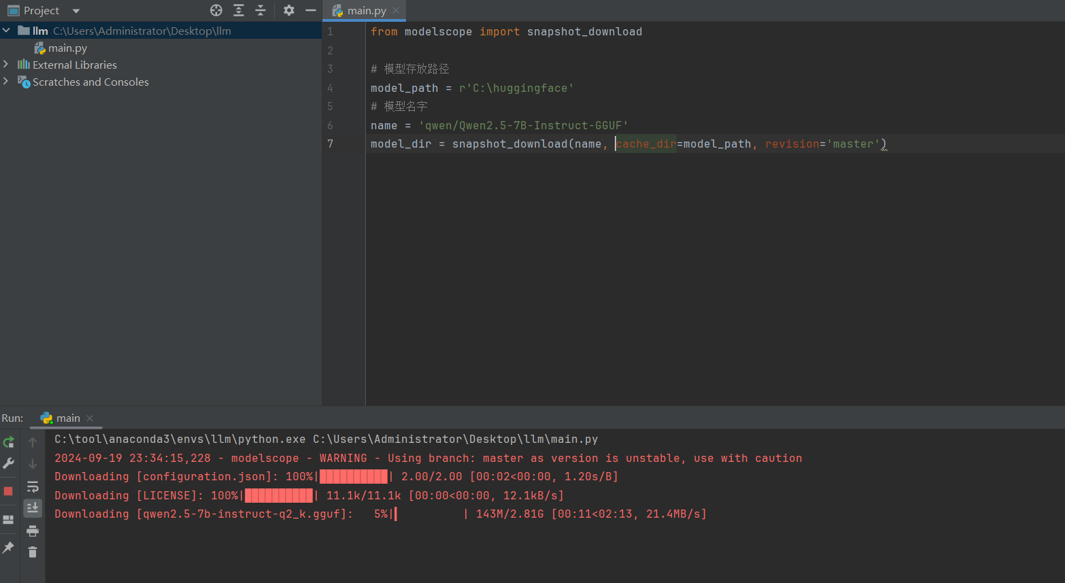This screenshot has height=583, width=1065.
Task: Collapse the llm project folder
Action: 6,31
